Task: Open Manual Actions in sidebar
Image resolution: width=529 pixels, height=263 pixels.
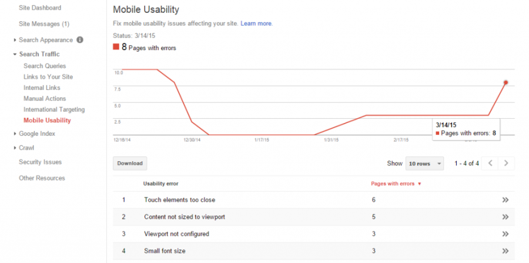Action: [x=45, y=99]
